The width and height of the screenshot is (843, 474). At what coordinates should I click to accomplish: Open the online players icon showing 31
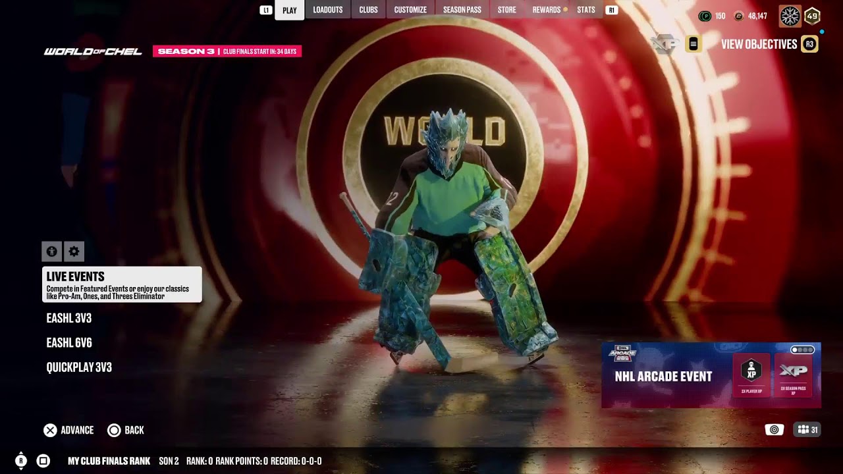coord(807,430)
